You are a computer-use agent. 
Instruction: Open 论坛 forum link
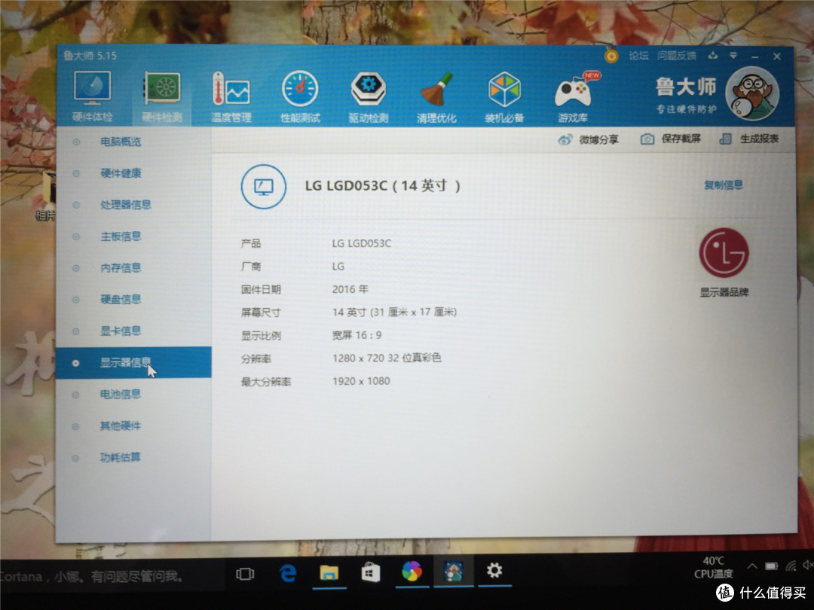(638, 56)
